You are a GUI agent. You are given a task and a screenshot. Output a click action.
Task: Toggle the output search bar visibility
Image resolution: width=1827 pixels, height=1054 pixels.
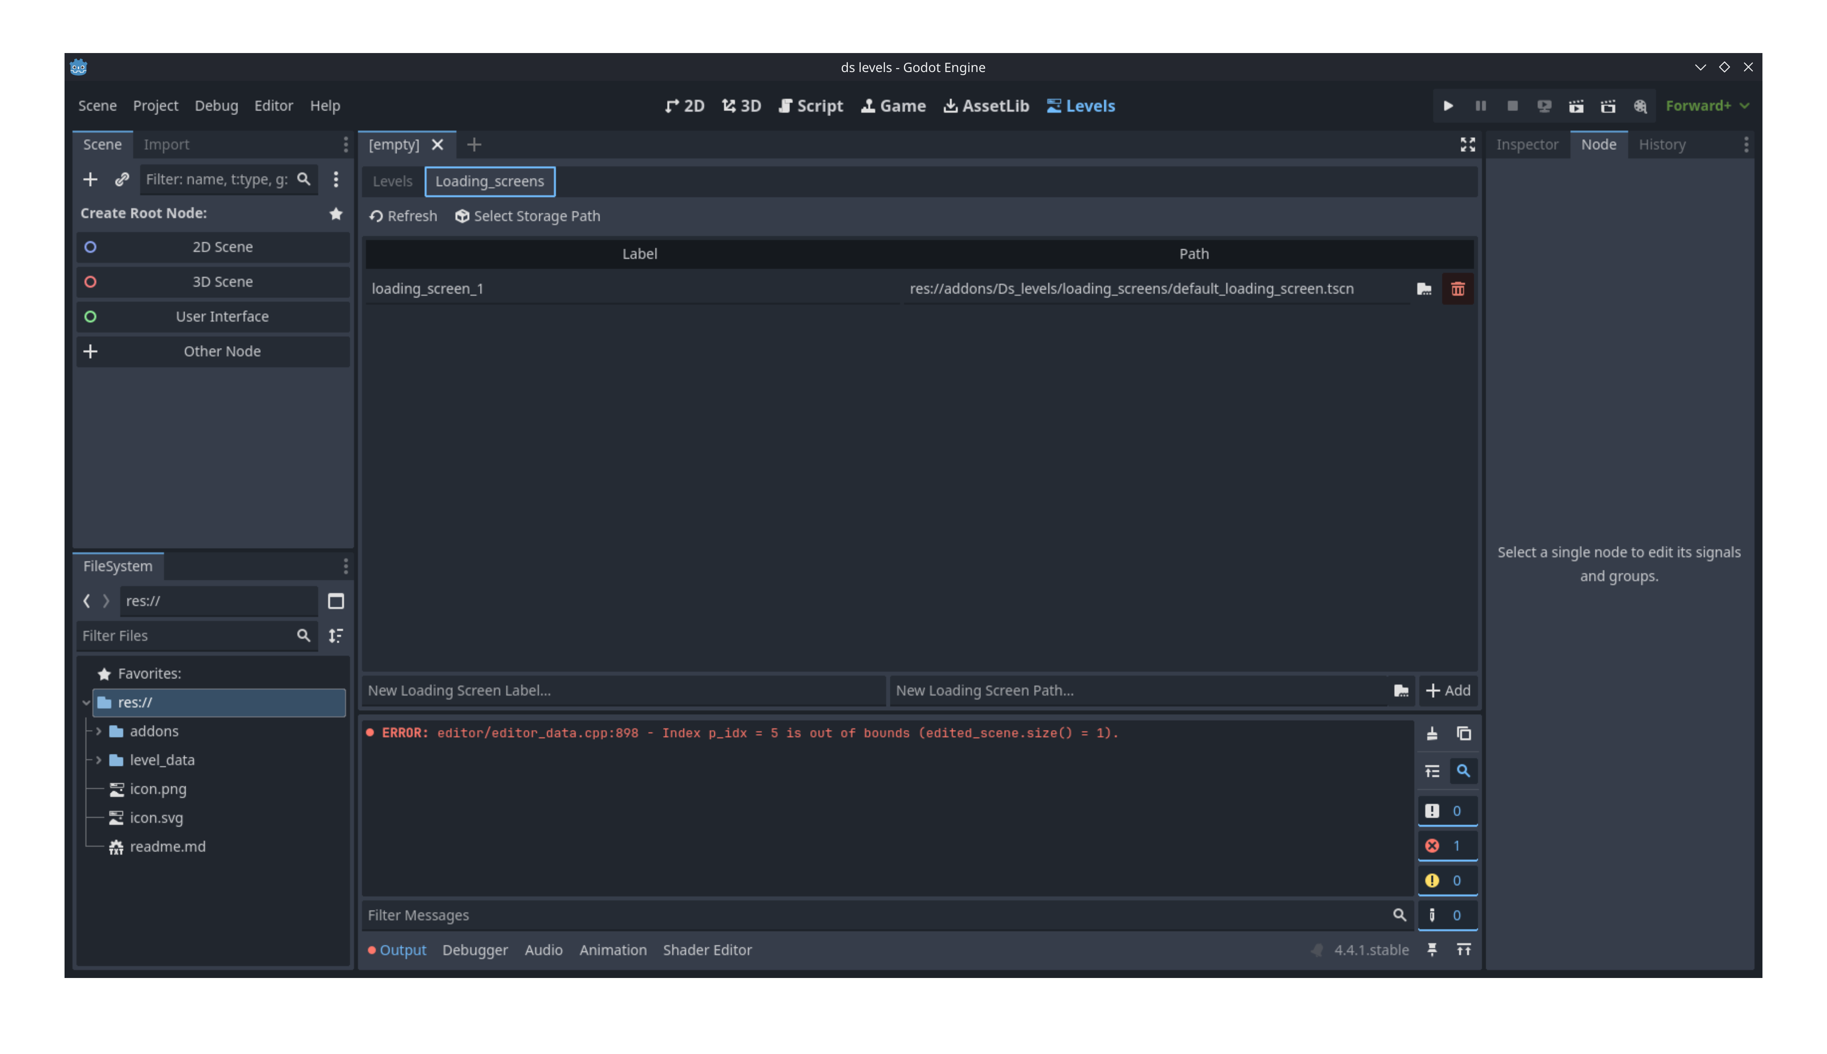click(1464, 771)
